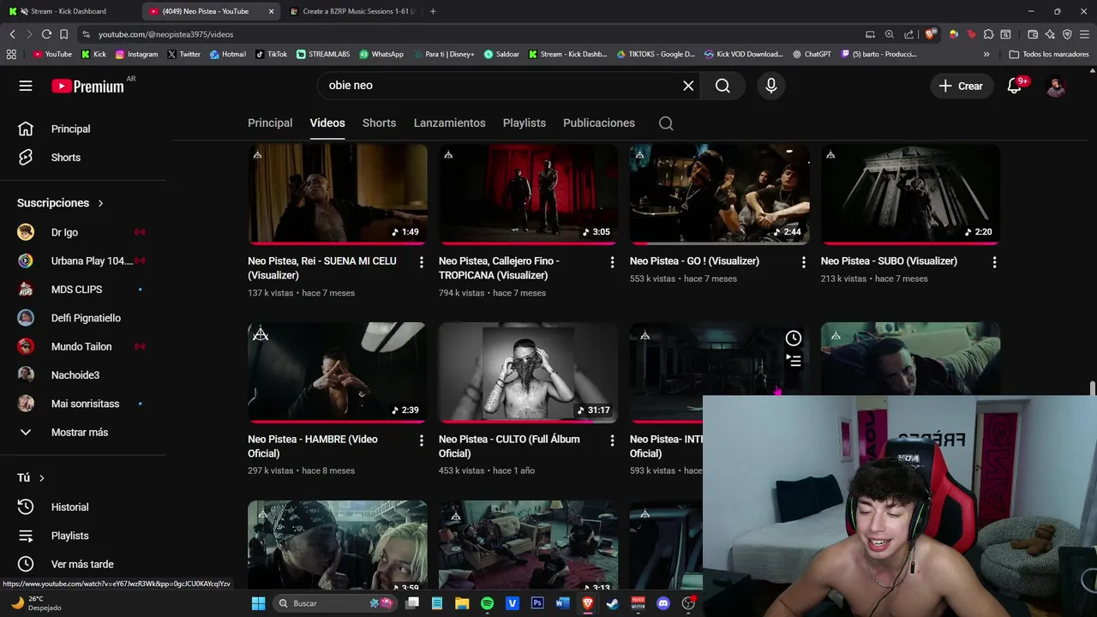Image resolution: width=1097 pixels, height=617 pixels.
Task: Switch to Stream - Kick Dashboard tab
Action: pos(70,11)
